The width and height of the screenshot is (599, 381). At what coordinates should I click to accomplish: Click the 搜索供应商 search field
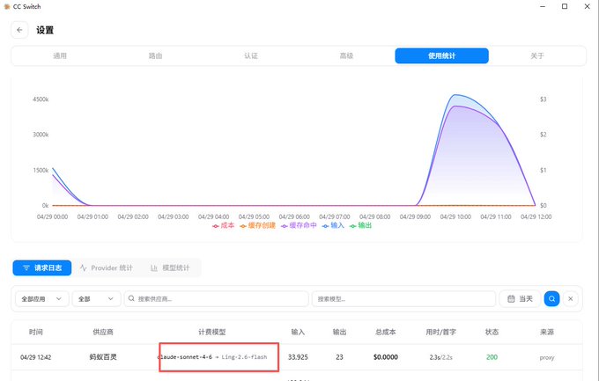tap(216, 299)
